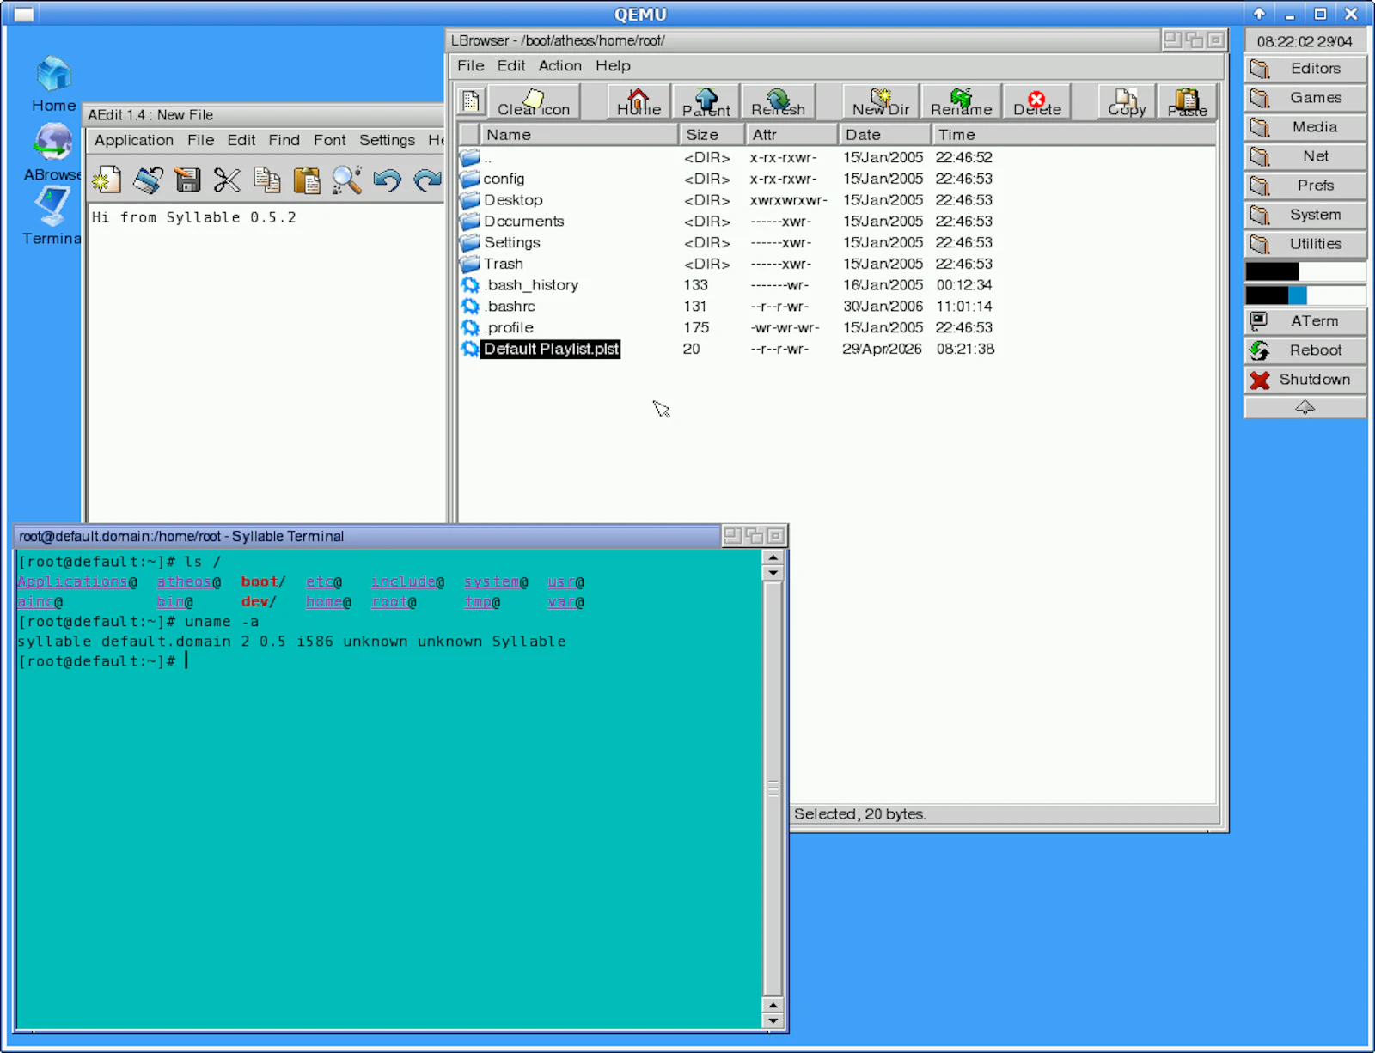Sort LBrowser files by Size column header
This screenshot has width=1375, height=1053.
coord(712,135)
